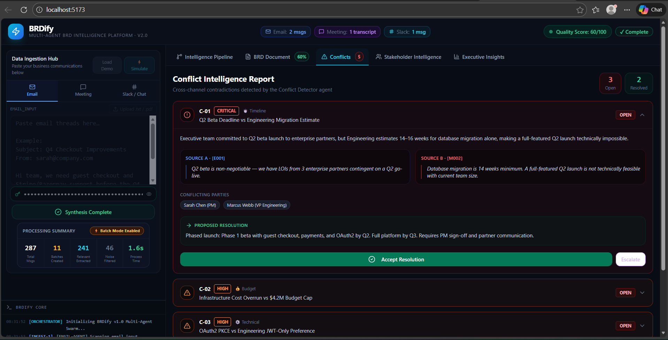The height and width of the screenshot is (340, 668).
Task: Click the BRD Document 60% progress badge
Action: 302,56
